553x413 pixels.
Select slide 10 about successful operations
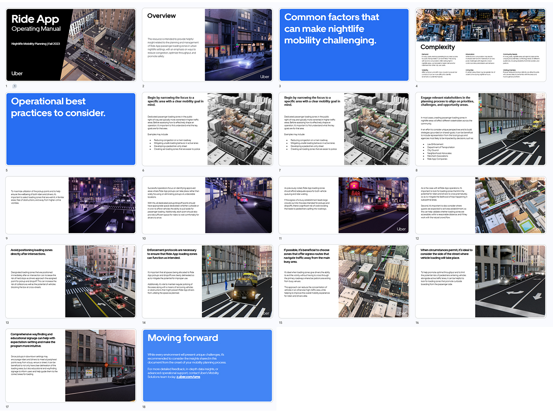click(x=207, y=205)
